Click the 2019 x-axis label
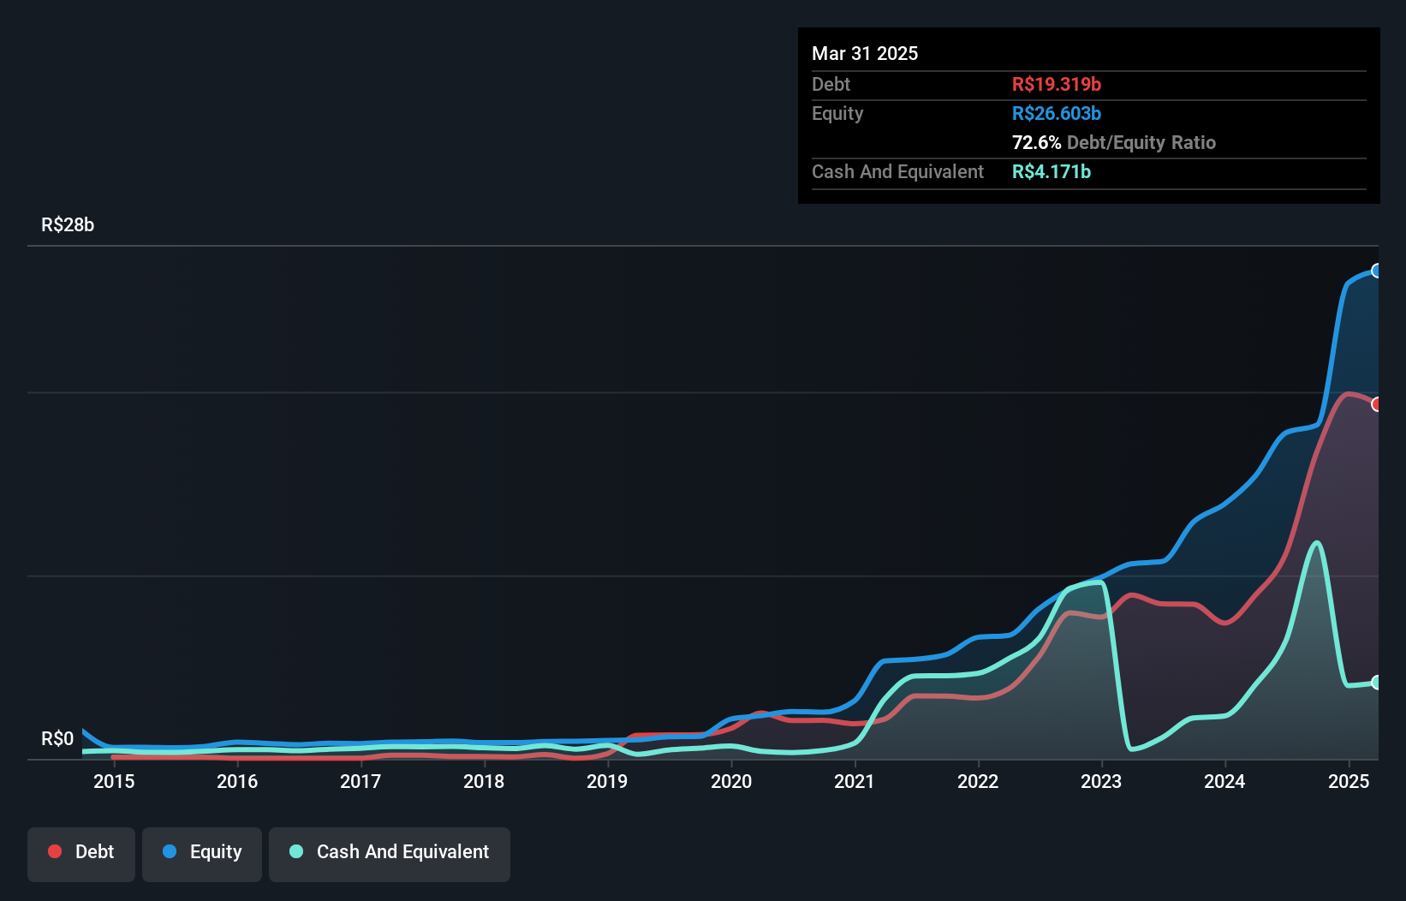 click(x=607, y=781)
